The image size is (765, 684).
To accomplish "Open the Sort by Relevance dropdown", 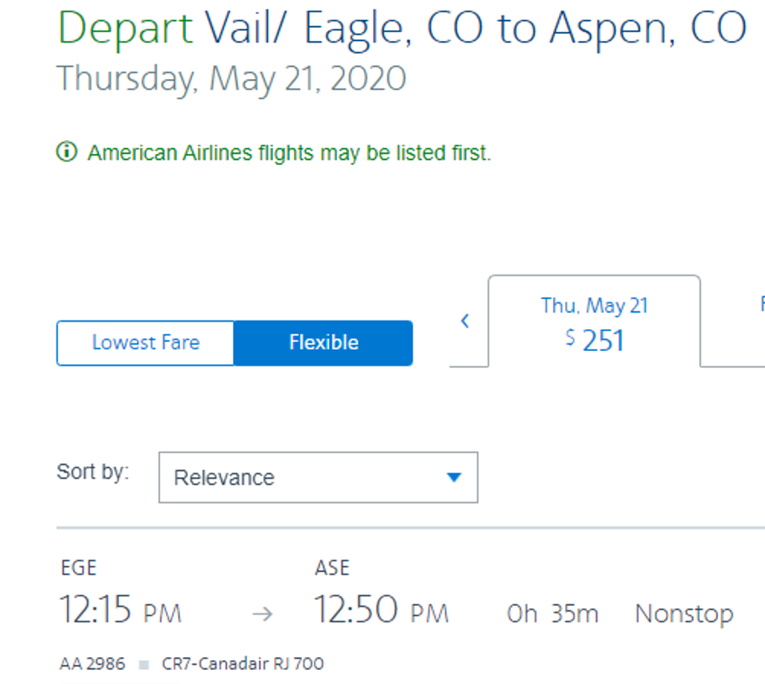I will (317, 477).
